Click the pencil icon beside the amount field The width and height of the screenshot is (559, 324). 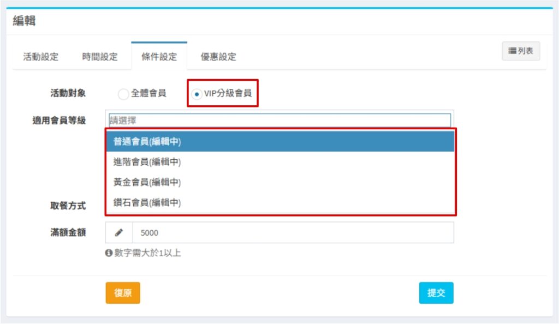tap(119, 233)
